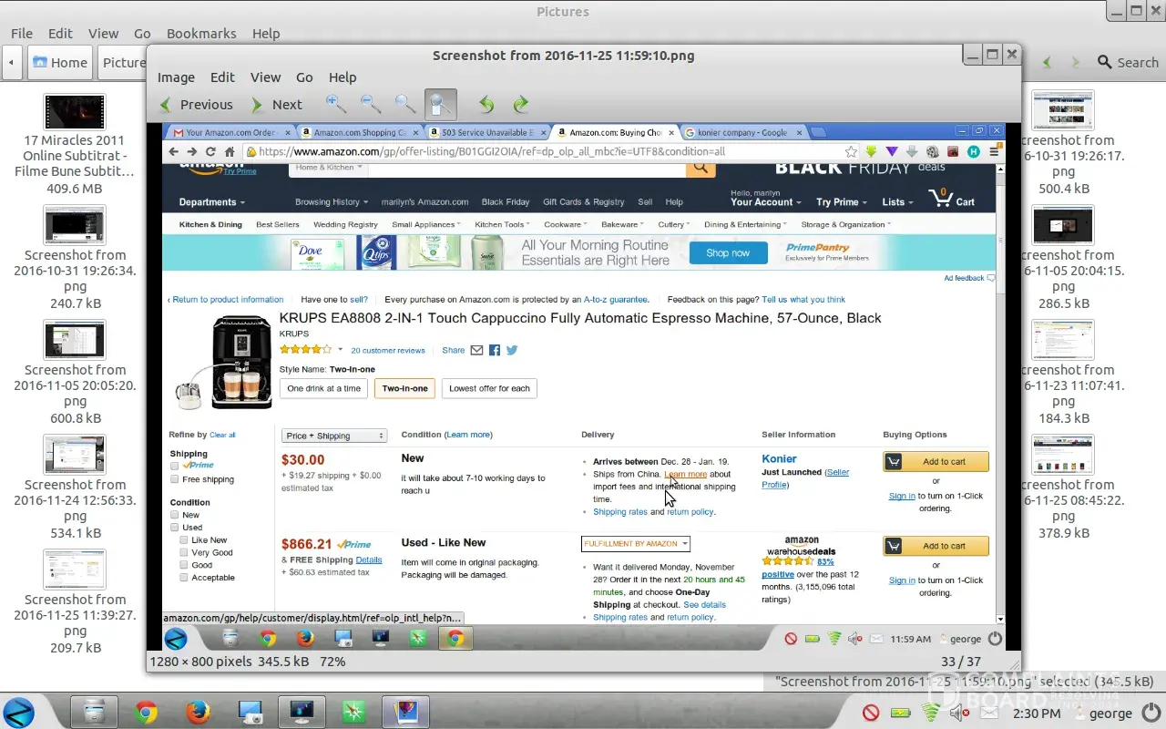Open the image viewer's Image menu

pyautogui.click(x=176, y=77)
